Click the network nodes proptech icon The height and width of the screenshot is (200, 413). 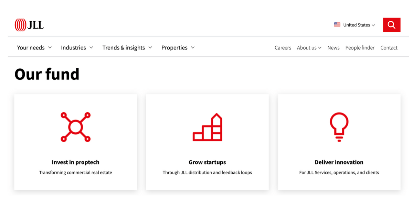click(x=75, y=127)
